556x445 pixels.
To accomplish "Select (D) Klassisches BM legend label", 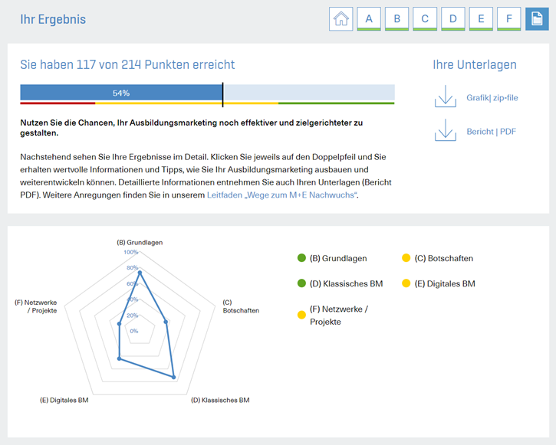I will tap(346, 283).
